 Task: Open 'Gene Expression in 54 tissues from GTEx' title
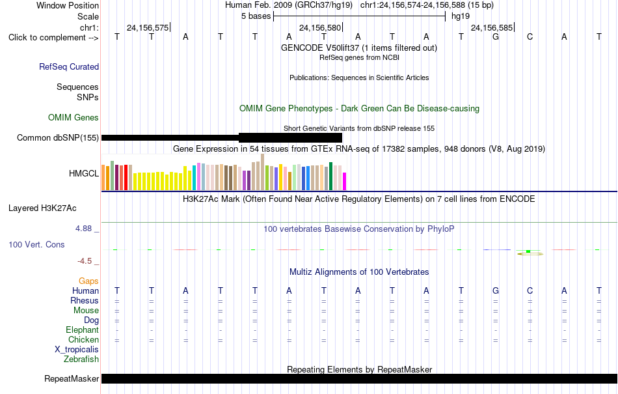point(359,148)
